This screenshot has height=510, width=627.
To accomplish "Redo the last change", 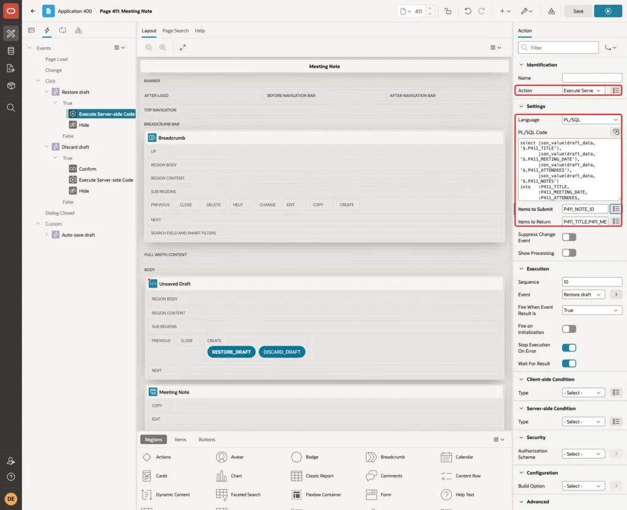I will [481, 11].
